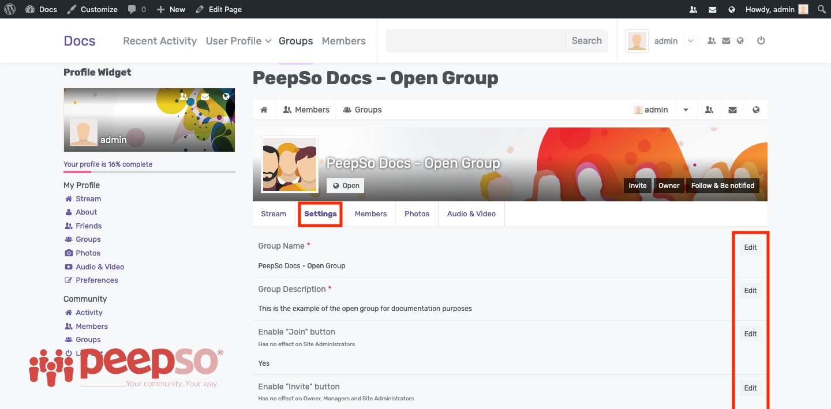The height and width of the screenshot is (409, 831).
Task: Open friend requests icon in admin bar
Action: [693, 9]
